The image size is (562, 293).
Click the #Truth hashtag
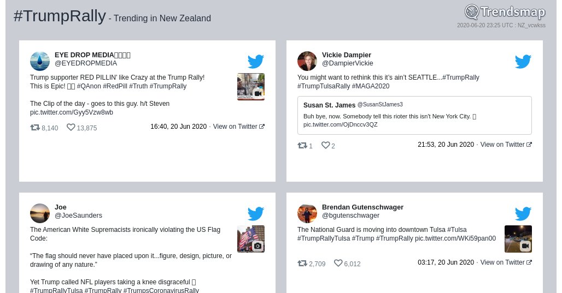pyautogui.click(x=138, y=86)
